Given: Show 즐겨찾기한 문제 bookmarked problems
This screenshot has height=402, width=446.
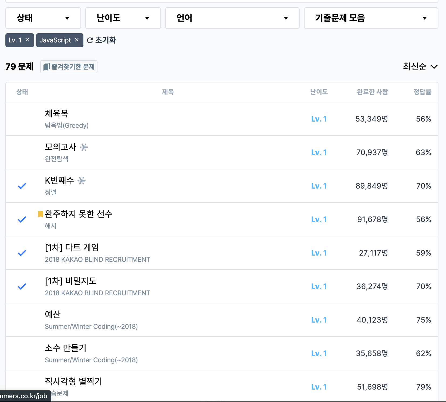Looking at the screenshot, I should point(69,67).
